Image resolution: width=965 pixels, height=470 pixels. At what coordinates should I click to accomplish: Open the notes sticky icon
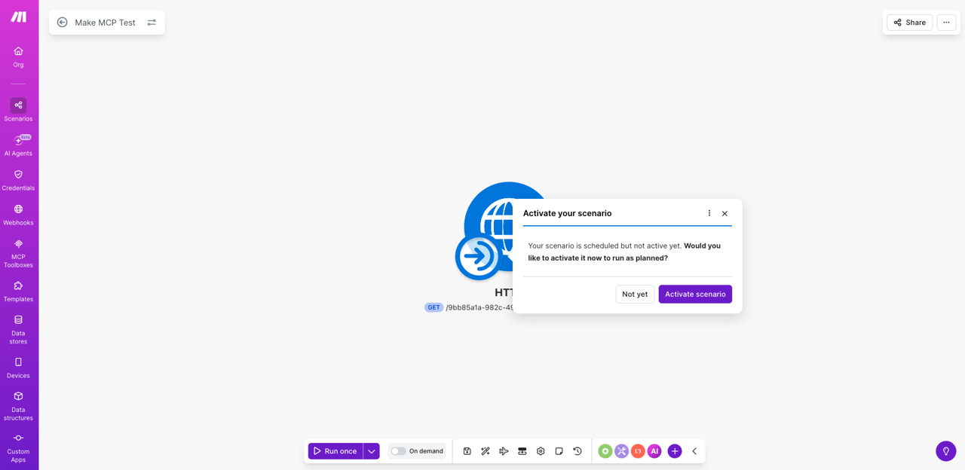559,451
